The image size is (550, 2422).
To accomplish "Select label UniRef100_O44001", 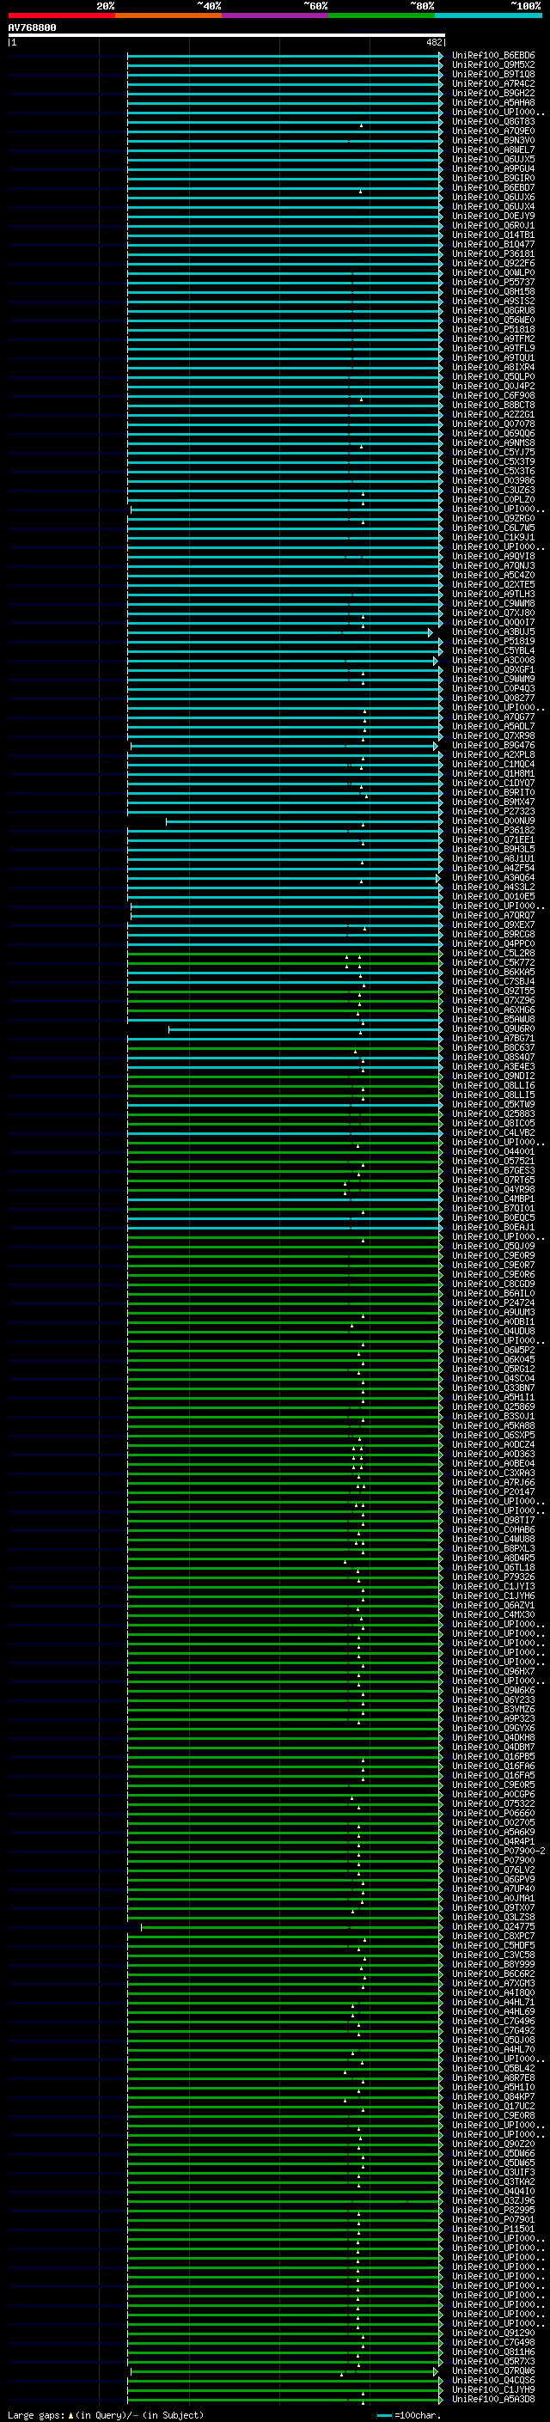I will (x=492, y=1152).
